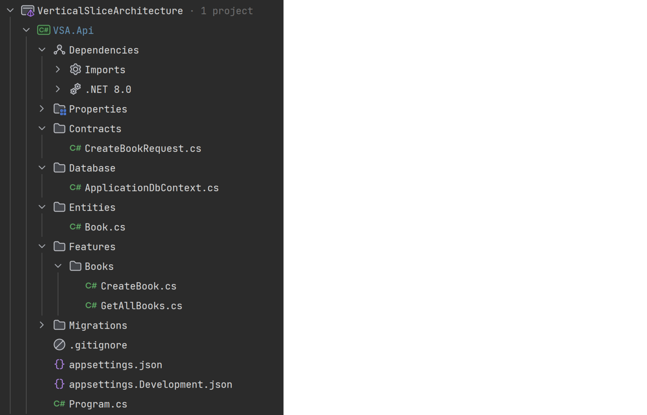Screen dimensions: 647x415
Task: Open ApplicationDbContext.cs in Database folder
Action: (151, 188)
